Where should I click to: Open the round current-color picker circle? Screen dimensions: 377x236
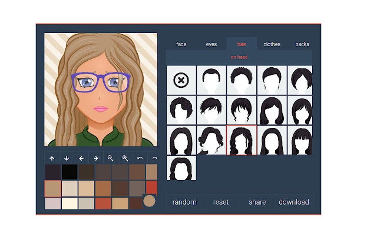pos(149,201)
